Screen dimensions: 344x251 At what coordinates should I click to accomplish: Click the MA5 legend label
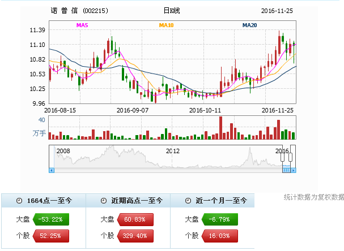coord(82,25)
